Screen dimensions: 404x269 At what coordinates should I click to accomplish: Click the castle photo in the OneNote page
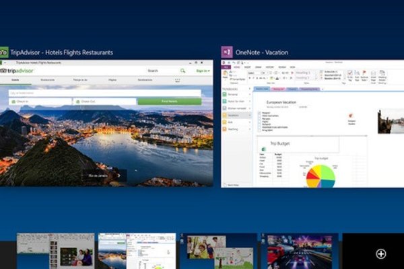[x=391, y=121]
